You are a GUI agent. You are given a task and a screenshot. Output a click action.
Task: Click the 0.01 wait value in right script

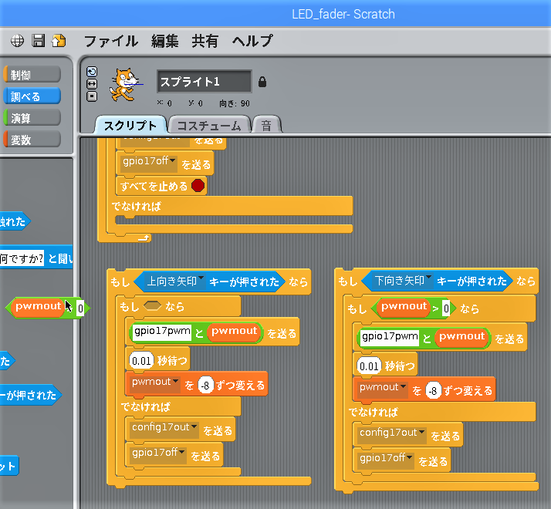tap(369, 366)
